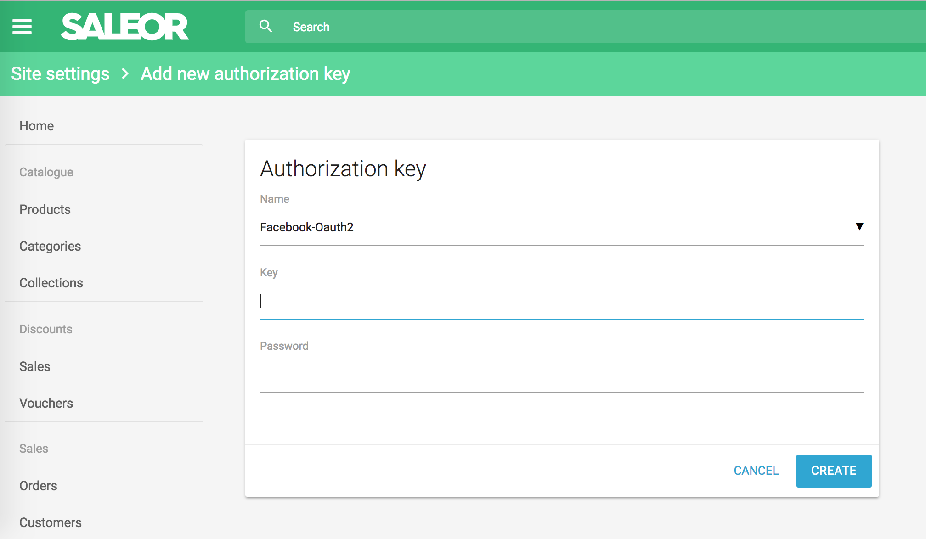Image resolution: width=926 pixels, height=539 pixels.
Task: Cancel adding the authorization key
Action: 756,471
